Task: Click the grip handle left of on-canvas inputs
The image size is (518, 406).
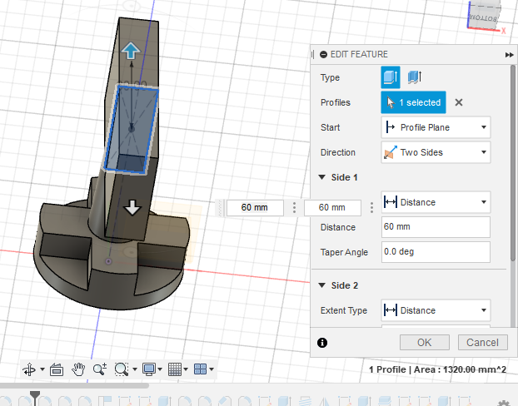Action: [221, 208]
